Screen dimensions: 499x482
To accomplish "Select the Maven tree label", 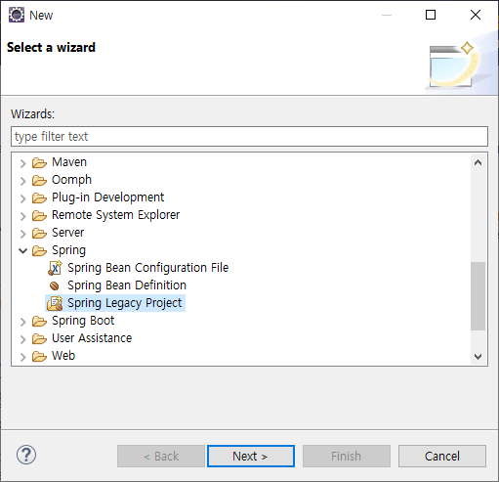I will 69,162.
